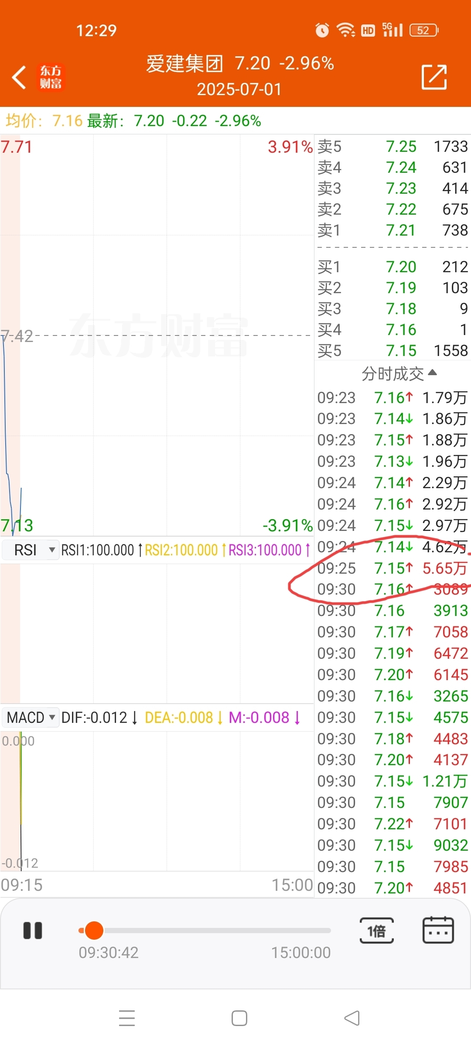471x1047 pixels.
Task: Tap the 15:00:00 replay end time
Action: [x=301, y=952]
